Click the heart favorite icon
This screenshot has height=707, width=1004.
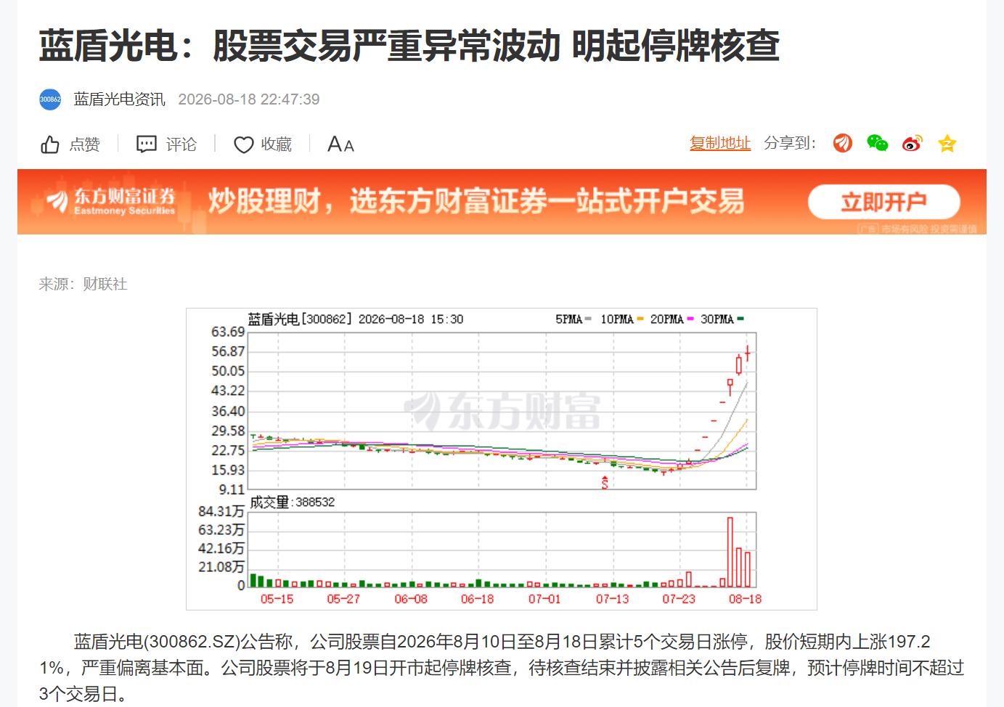[x=243, y=145]
